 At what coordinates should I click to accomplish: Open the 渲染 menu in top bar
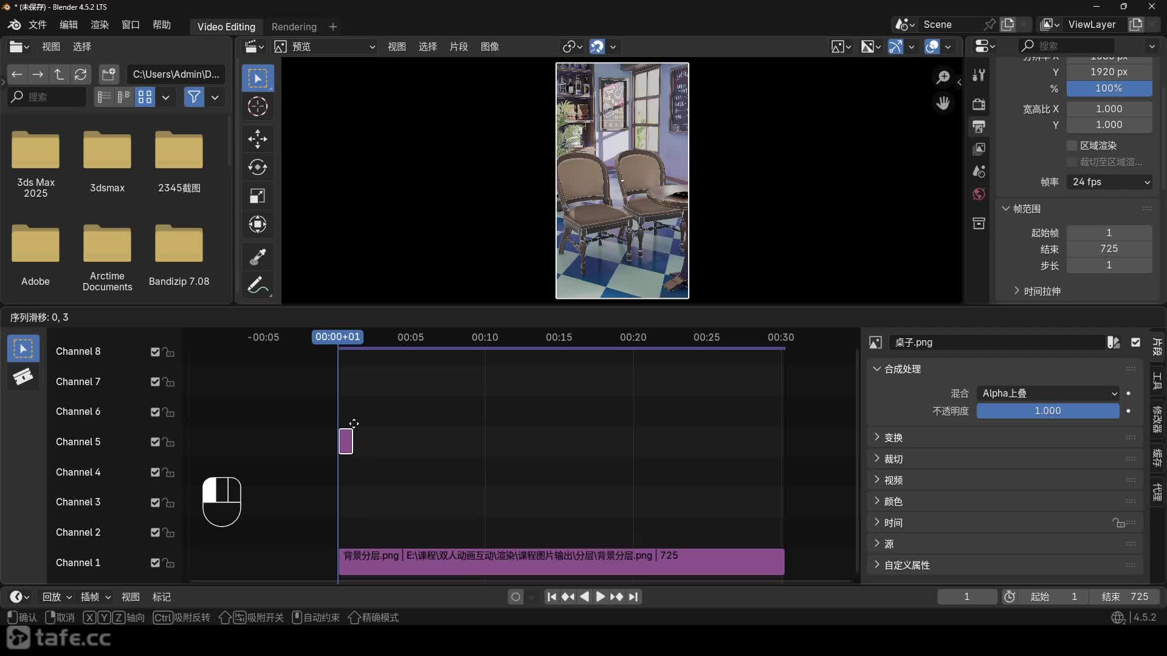[x=99, y=25]
